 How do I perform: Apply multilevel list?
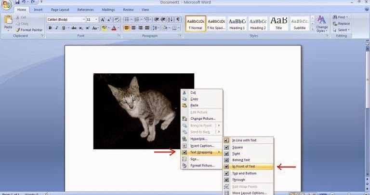tap(147, 20)
